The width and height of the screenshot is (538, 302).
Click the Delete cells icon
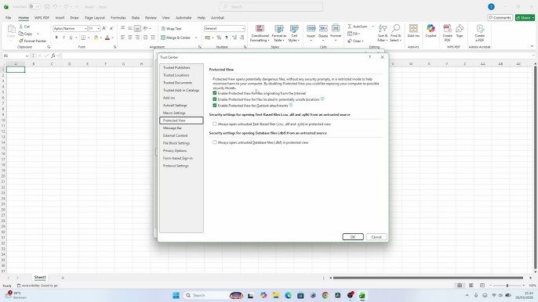tap(323, 28)
